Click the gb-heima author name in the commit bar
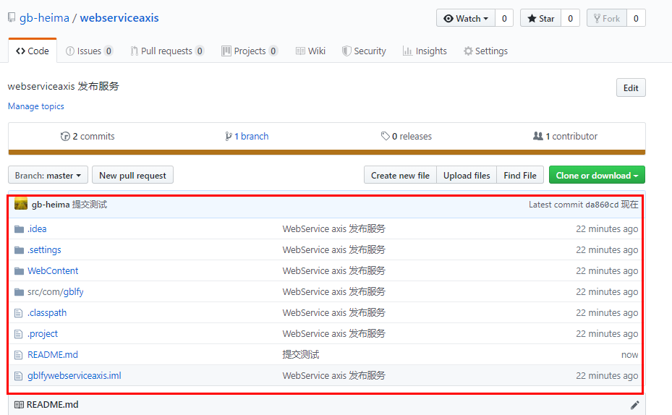The image size is (672, 415). tap(51, 205)
